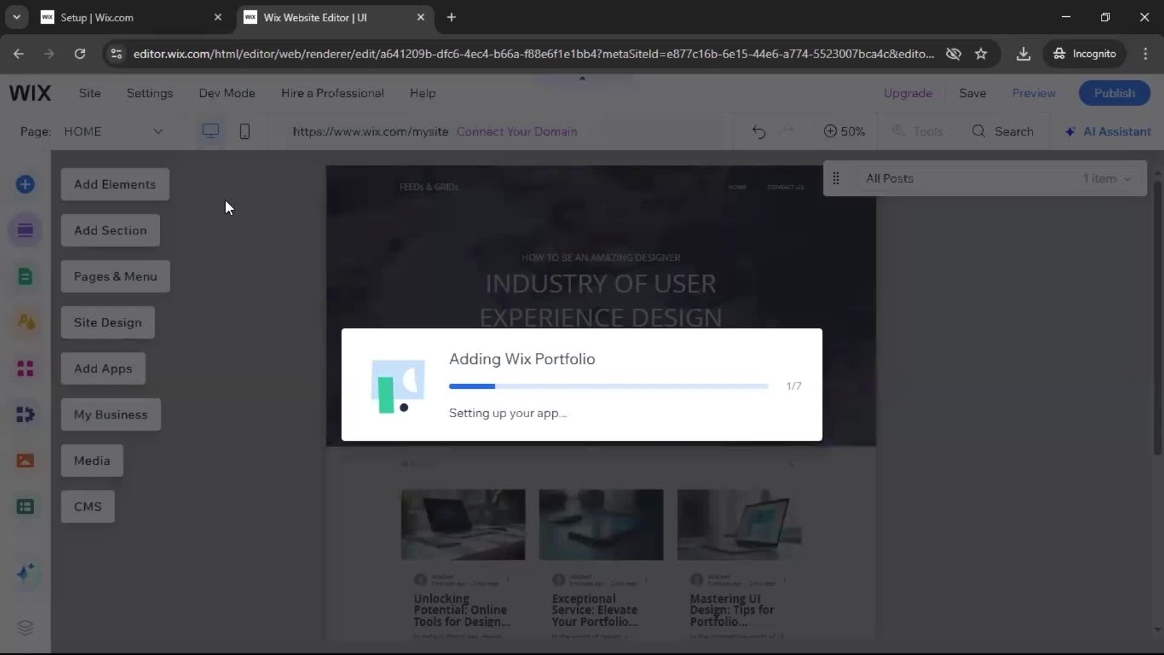Open the CMS table icon in sidebar

coord(25,506)
